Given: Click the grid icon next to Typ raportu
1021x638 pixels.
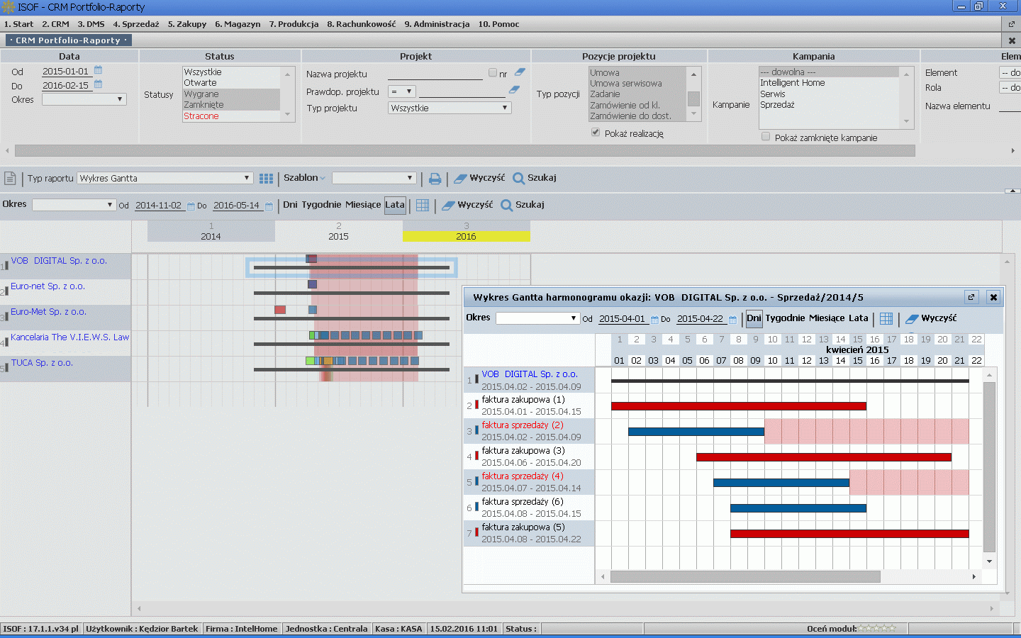Looking at the screenshot, I should 266,179.
